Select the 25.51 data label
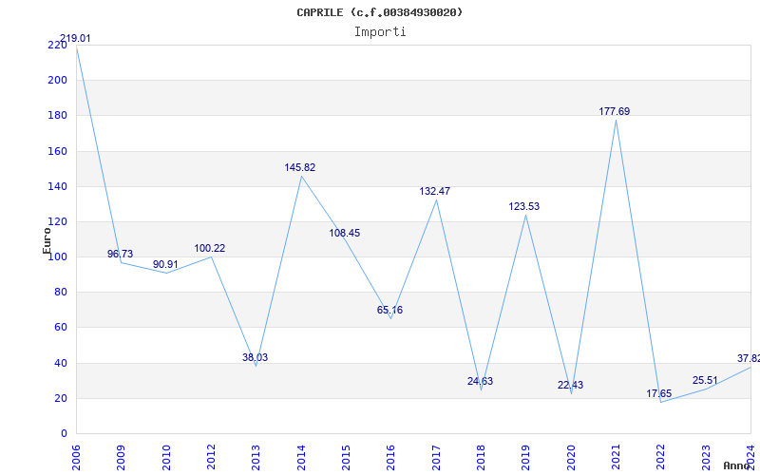 pos(705,381)
